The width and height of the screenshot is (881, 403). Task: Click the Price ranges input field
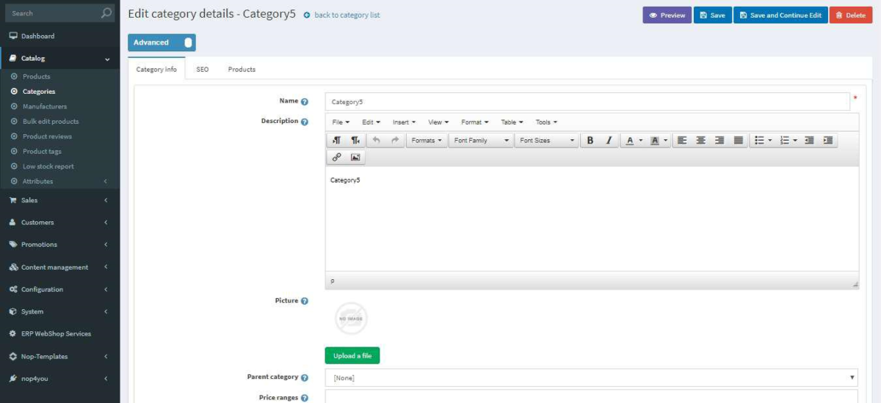592,396
